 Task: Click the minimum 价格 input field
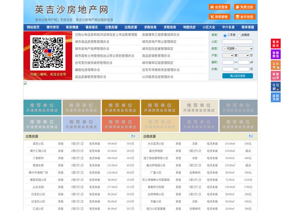[228, 69]
